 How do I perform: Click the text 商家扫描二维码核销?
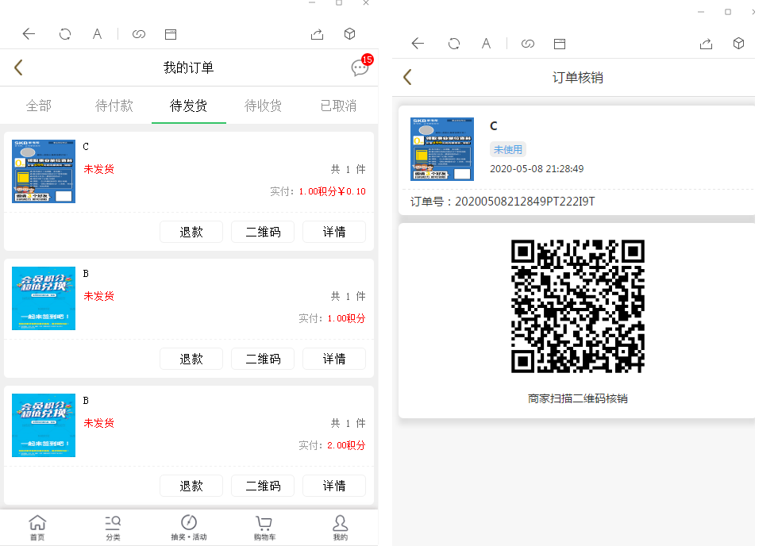(x=578, y=398)
